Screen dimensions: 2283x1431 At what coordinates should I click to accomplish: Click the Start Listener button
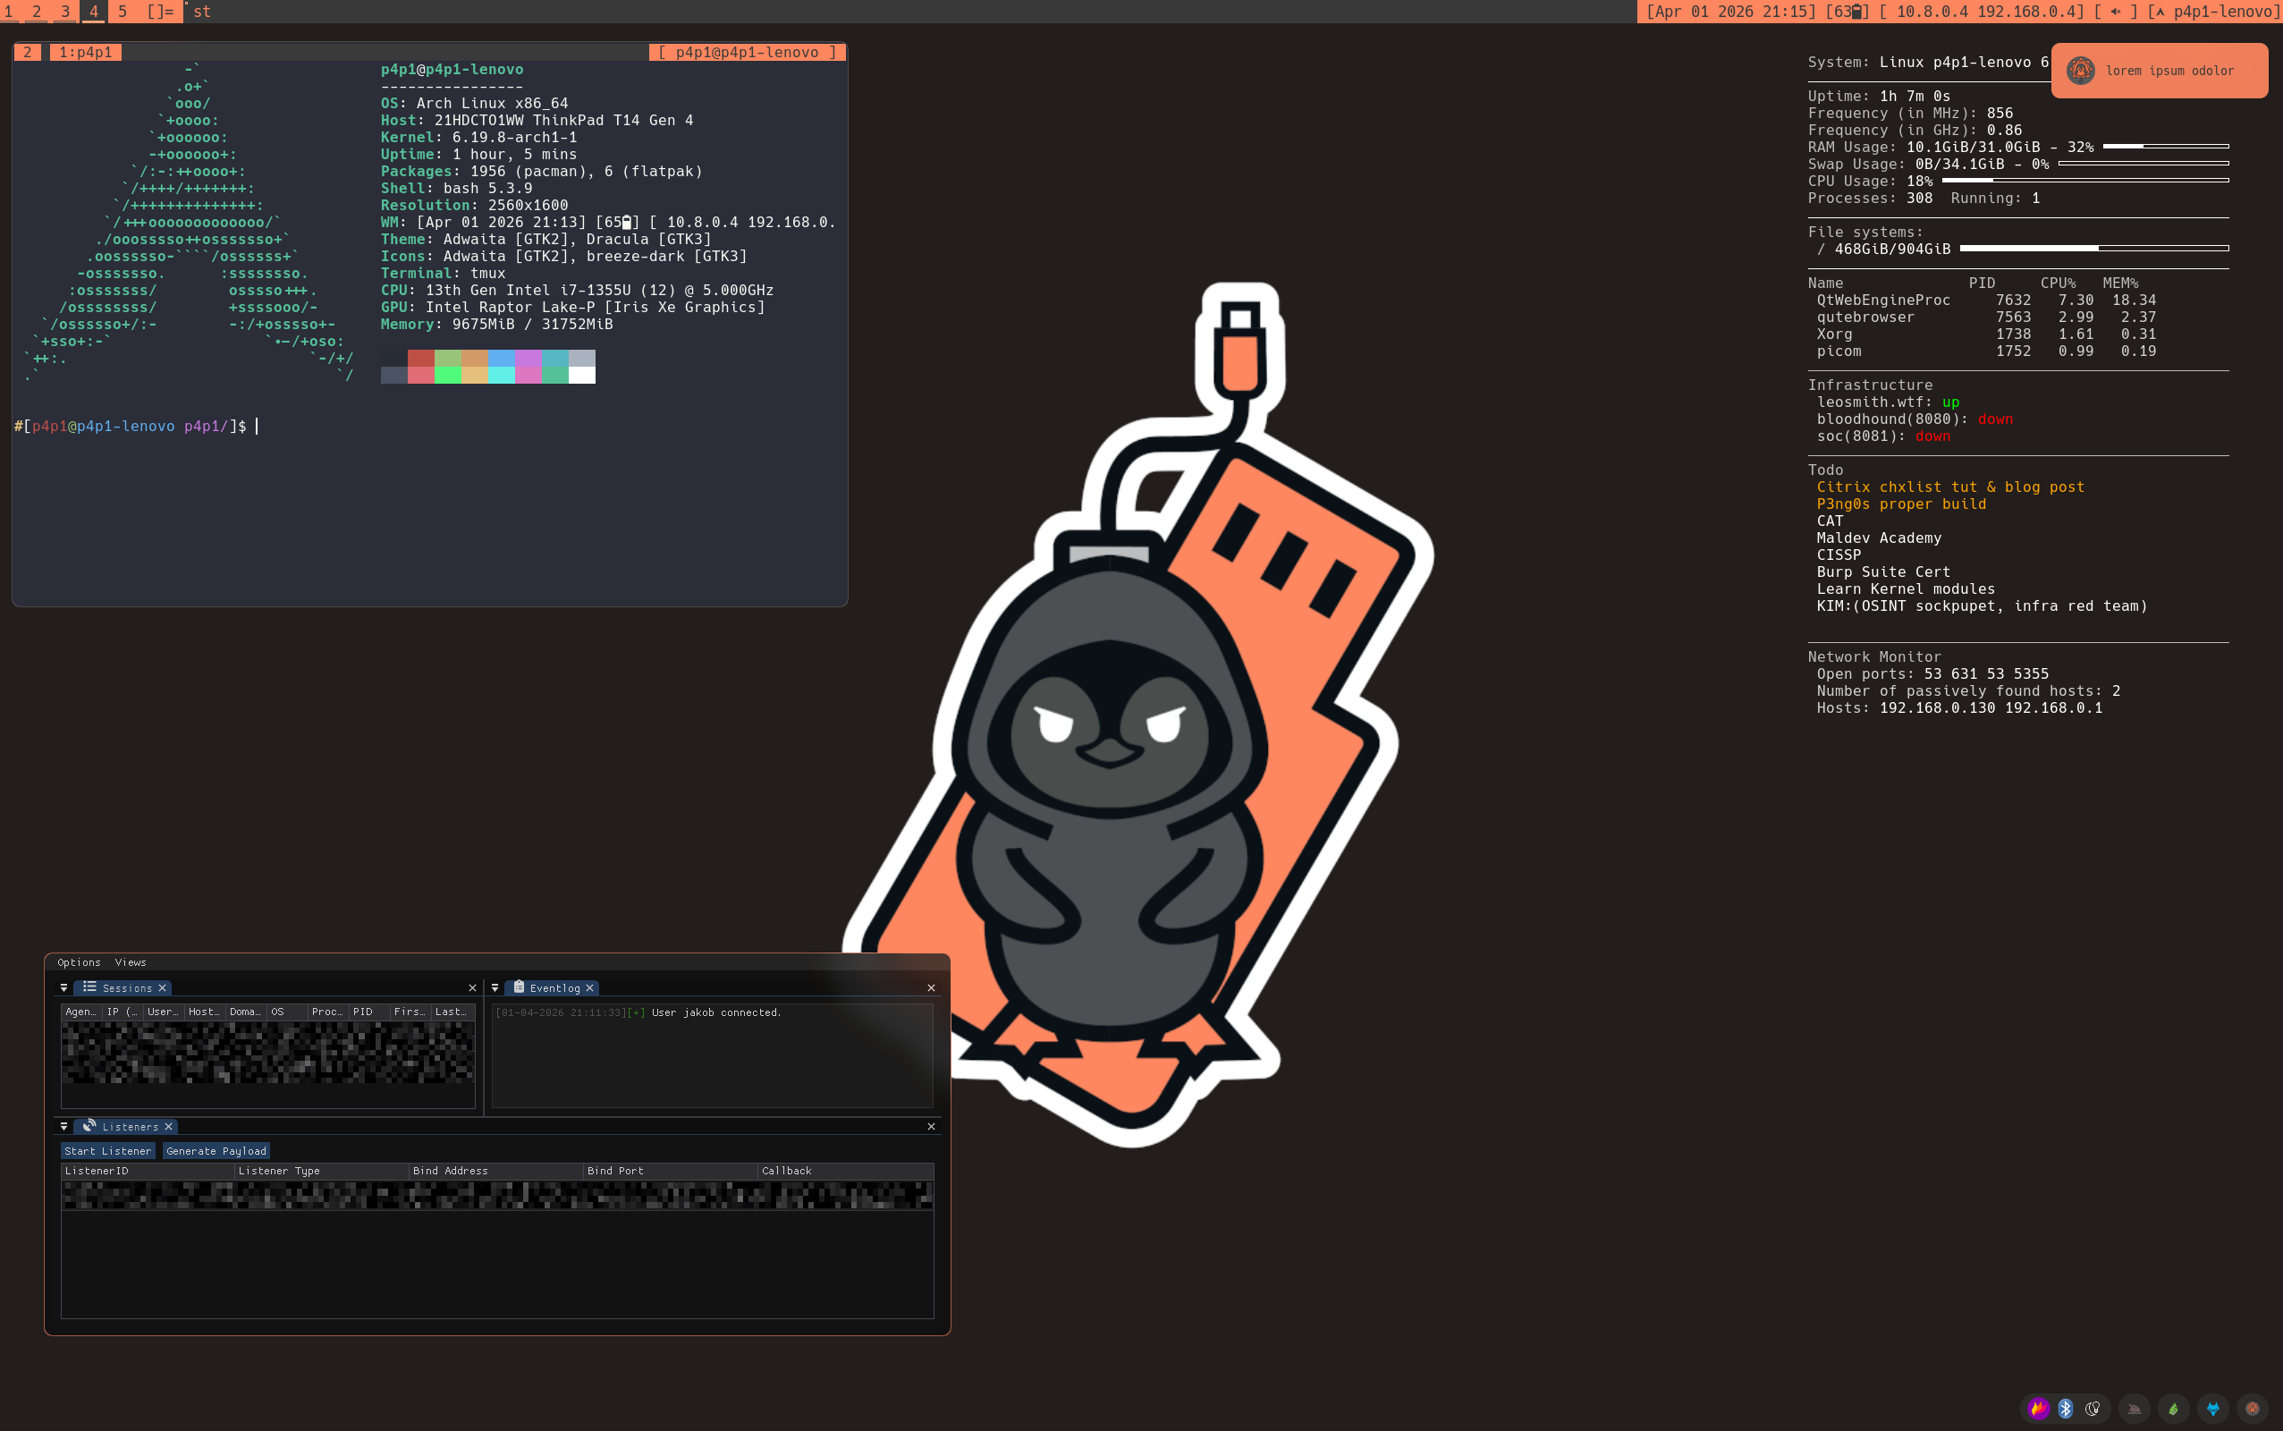tap(108, 1151)
